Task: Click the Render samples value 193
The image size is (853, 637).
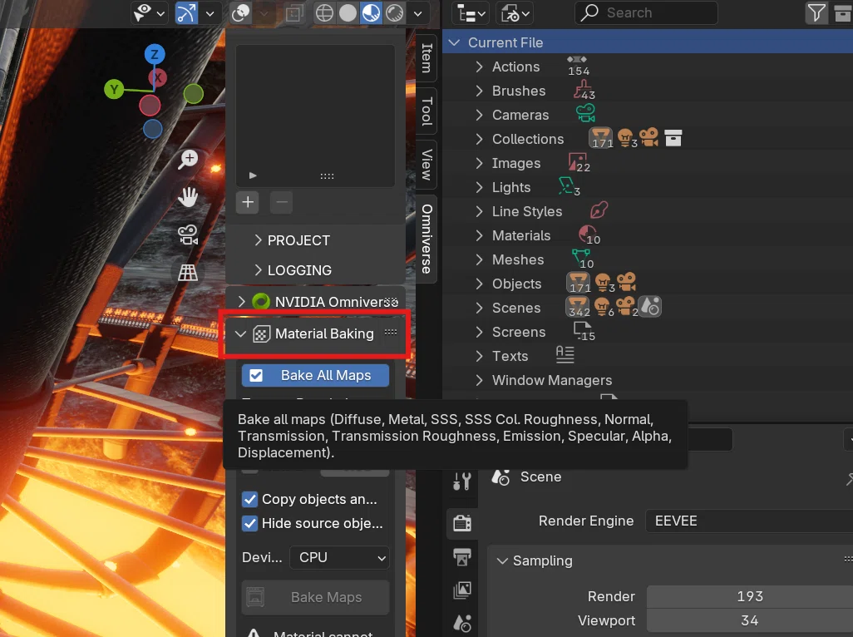Action: (x=750, y=597)
